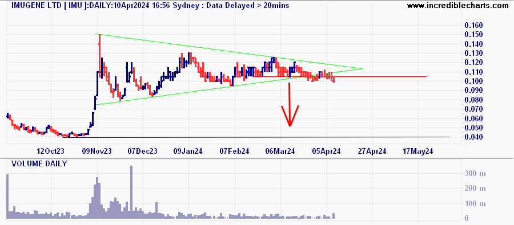Click the VOLUME DAILY panel title
This screenshot has width=514, height=225.
click(39, 163)
